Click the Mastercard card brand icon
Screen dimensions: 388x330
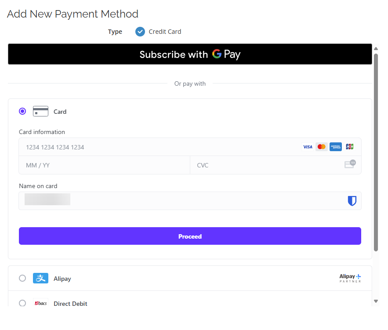(x=322, y=147)
